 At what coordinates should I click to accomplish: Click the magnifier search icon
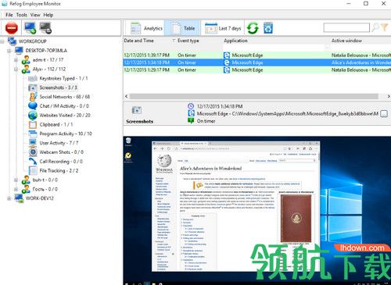point(375,27)
